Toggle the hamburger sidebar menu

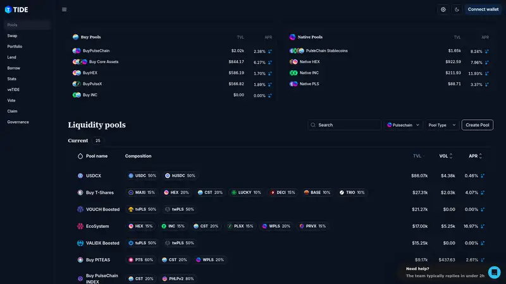(x=65, y=9)
